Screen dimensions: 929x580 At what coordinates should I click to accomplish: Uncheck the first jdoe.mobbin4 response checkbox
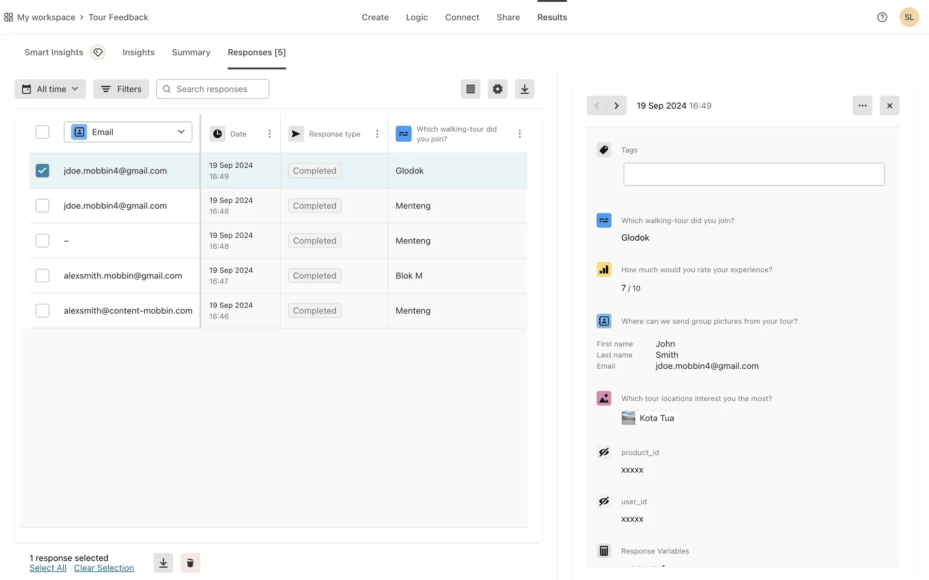[x=43, y=171]
